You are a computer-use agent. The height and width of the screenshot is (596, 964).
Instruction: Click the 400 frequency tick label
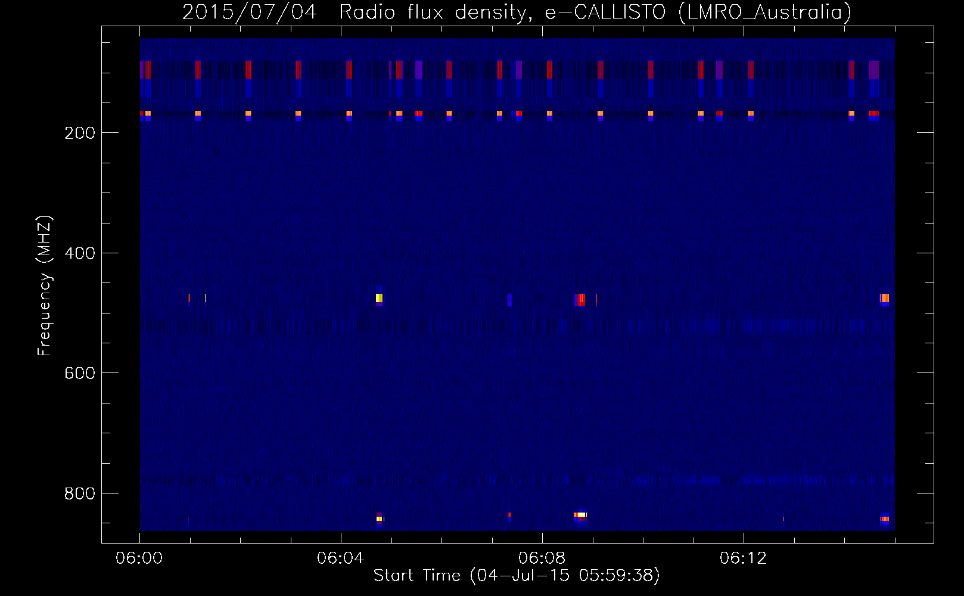[80, 253]
